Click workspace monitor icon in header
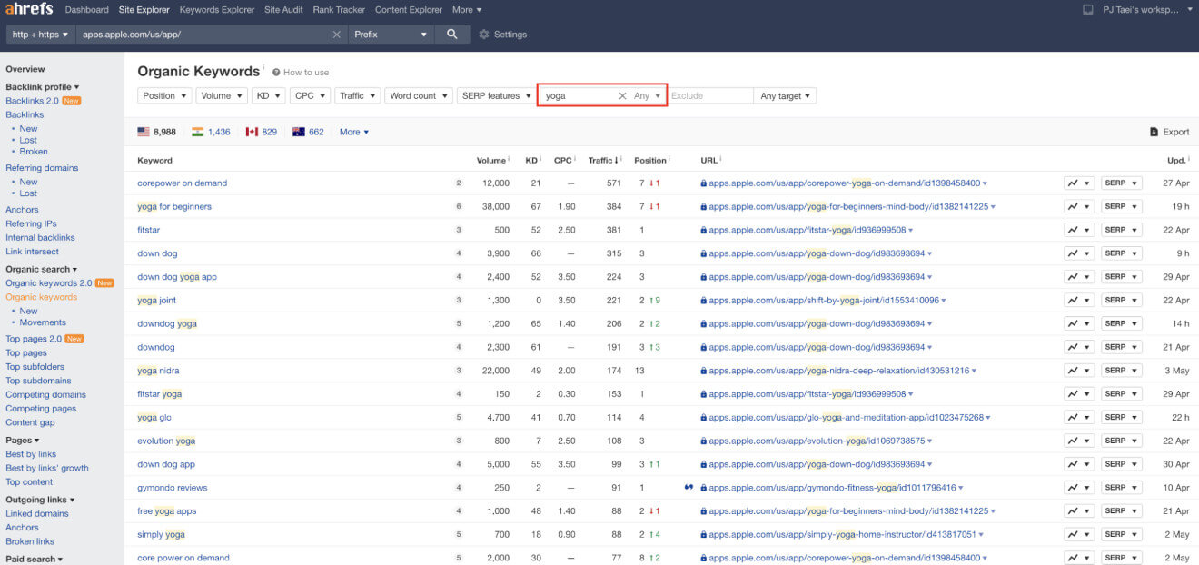 (x=1088, y=10)
